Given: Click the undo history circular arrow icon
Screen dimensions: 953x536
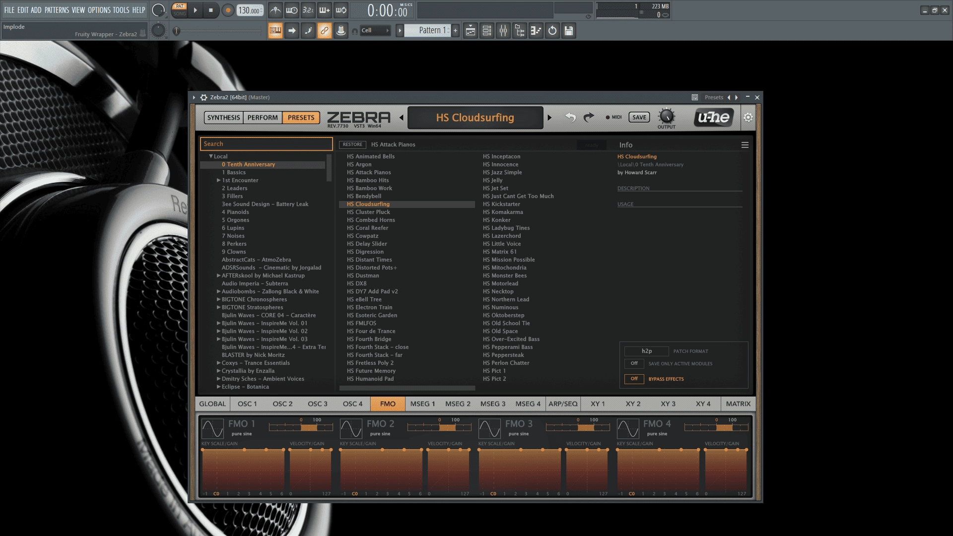Looking at the screenshot, I should pos(552,31).
